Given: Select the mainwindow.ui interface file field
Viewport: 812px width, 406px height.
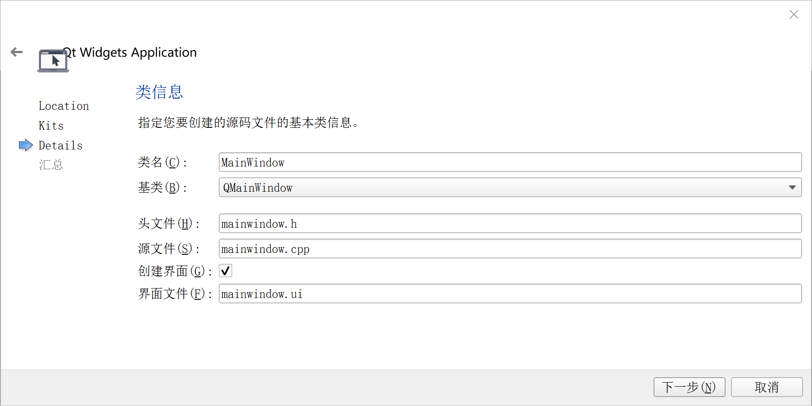Looking at the screenshot, I should 509,293.
